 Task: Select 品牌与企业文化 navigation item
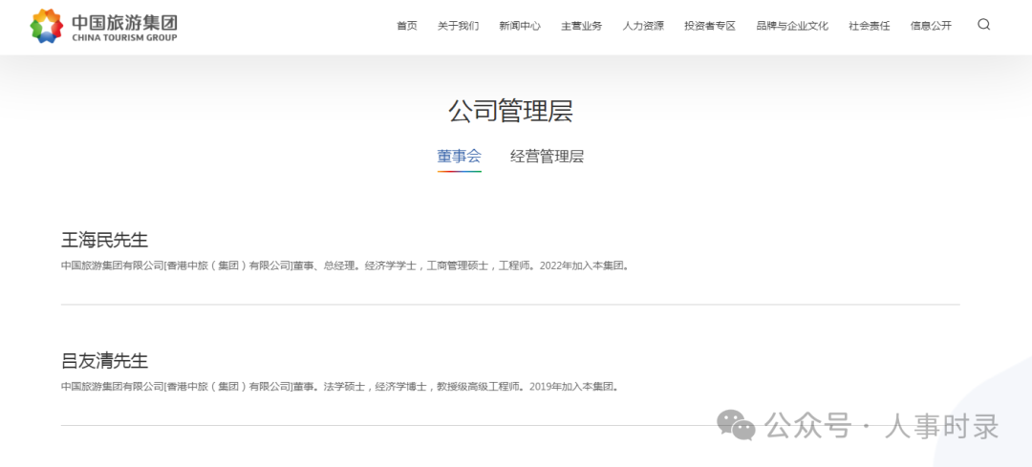point(792,27)
